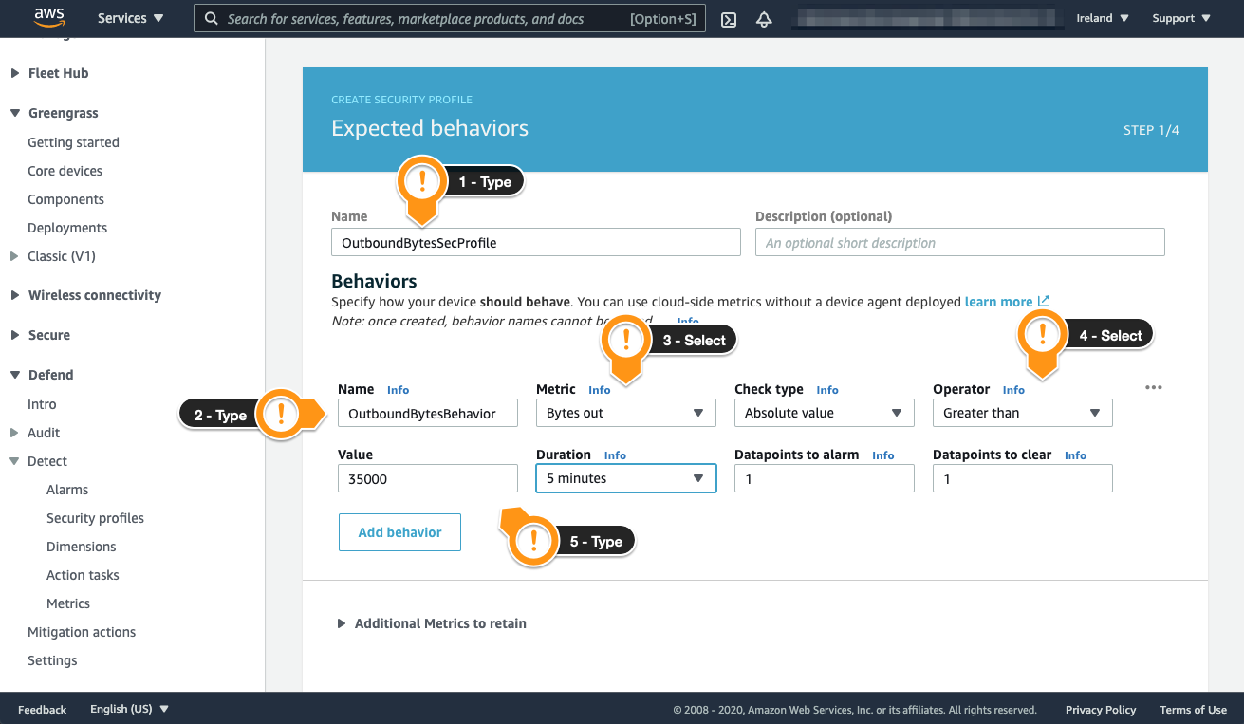Open the AWS home logo
Screen dimensions: 1244x724
point(48,17)
